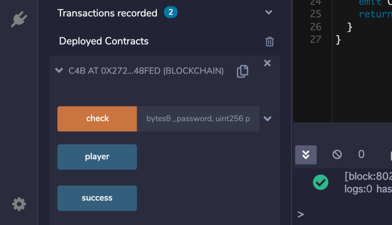This screenshot has width=392, height=225.
Task: Click the pending transactions counter showing 0
Action: coord(361,154)
